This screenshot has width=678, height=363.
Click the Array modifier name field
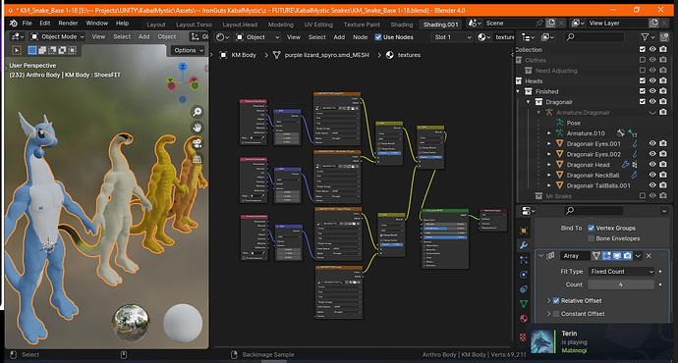coord(575,256)
